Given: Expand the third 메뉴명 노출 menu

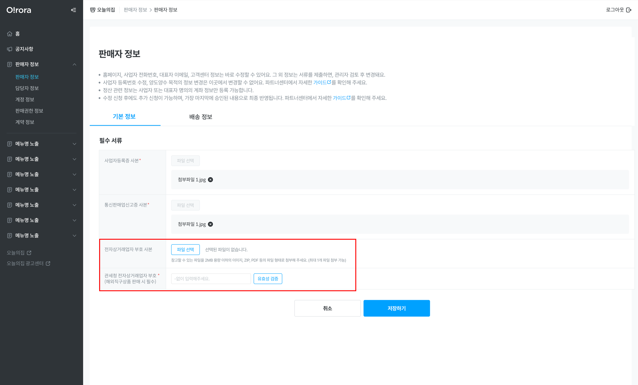Looking at the screenshot, I should (x=74, y=174).
